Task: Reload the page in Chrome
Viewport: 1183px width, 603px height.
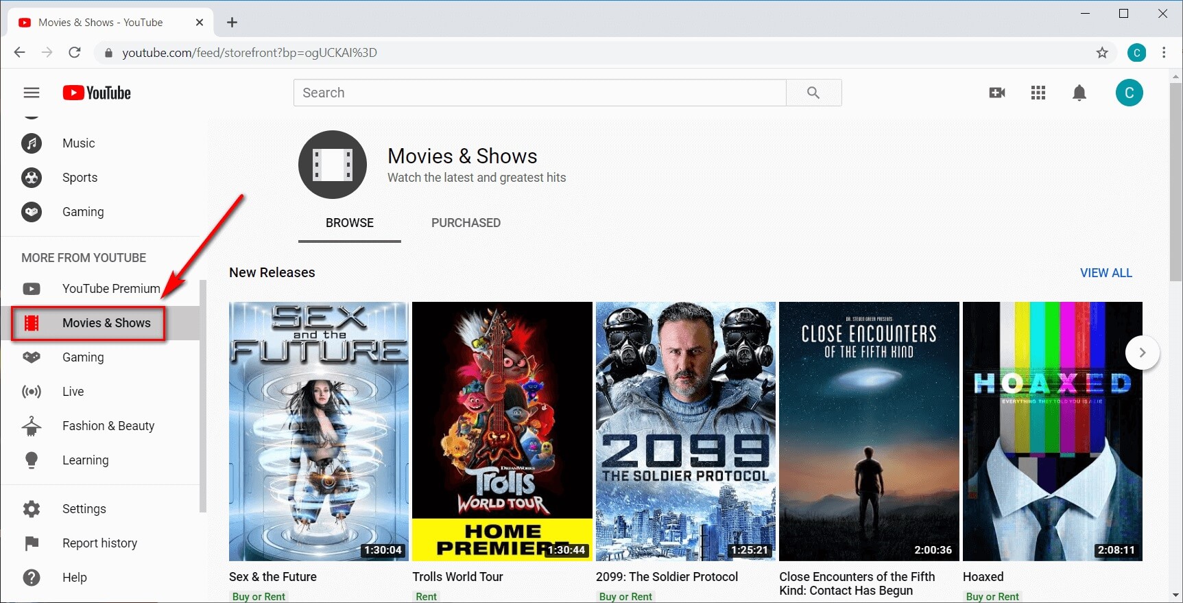Action: coord(75,53)
